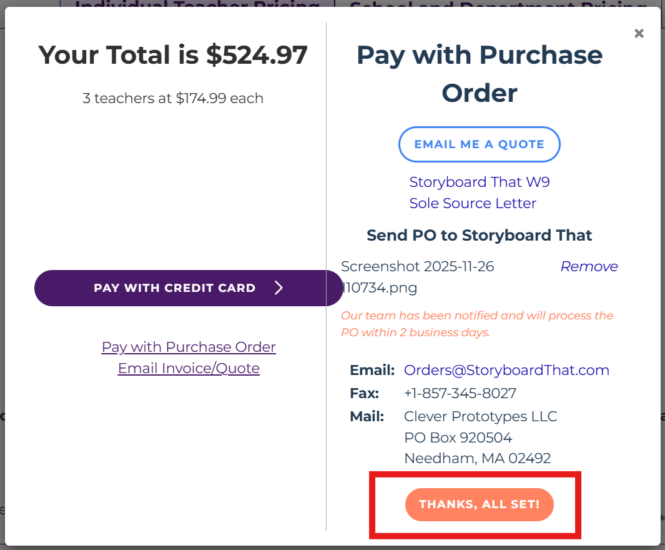Close the payment dialog with the X
The height and width of the screenshot is (550, 665).
coord(639,34)
